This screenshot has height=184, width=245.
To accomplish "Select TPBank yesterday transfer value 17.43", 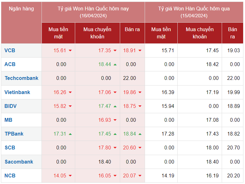I will click(x=212, y=134).
